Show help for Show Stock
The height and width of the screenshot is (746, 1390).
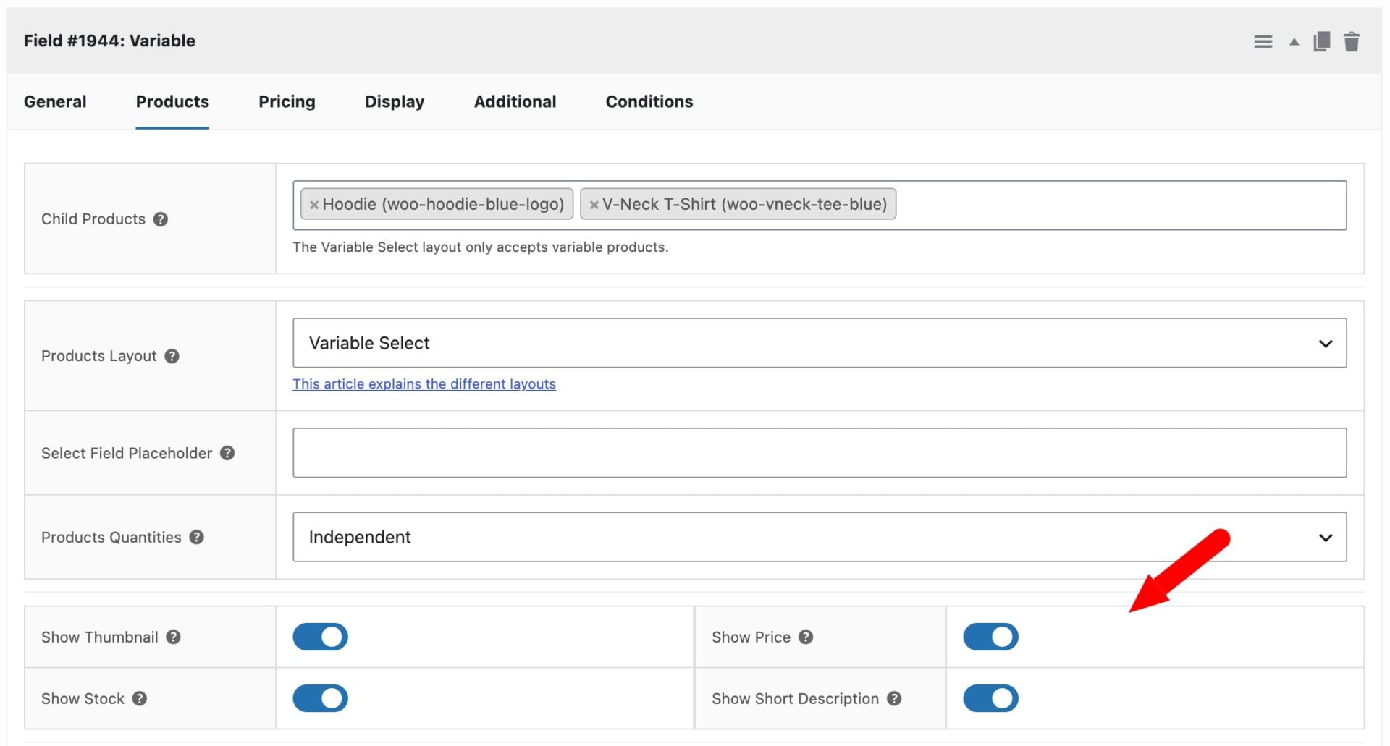(140, 698)
